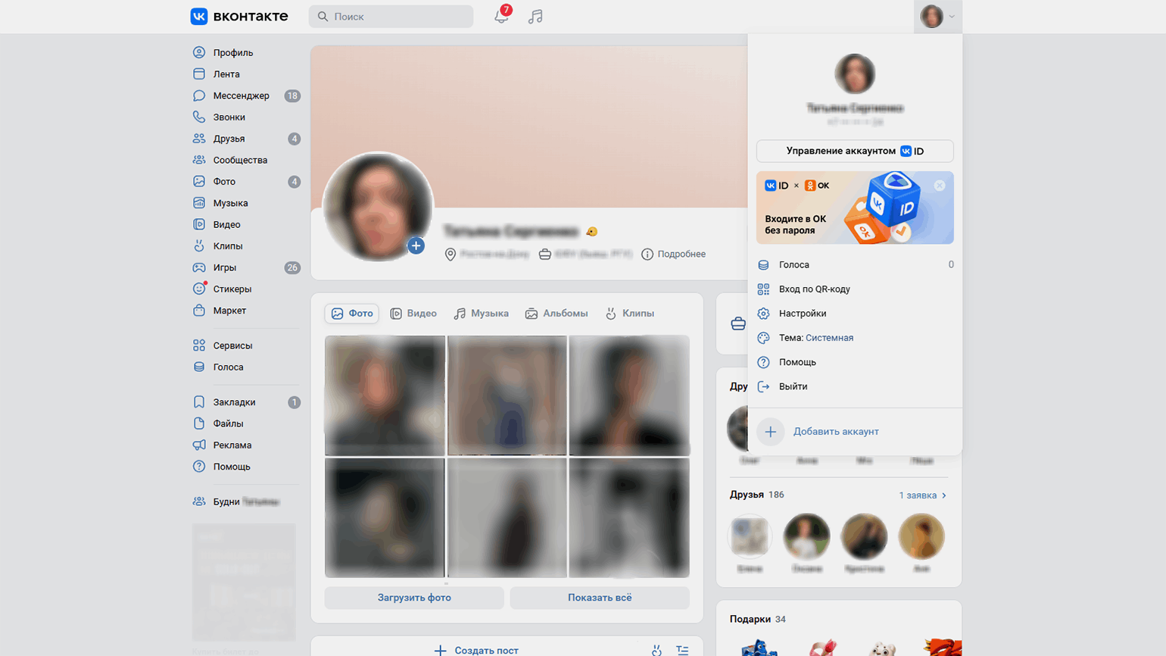Open Messenger from the left sidebar

point(241,95)
